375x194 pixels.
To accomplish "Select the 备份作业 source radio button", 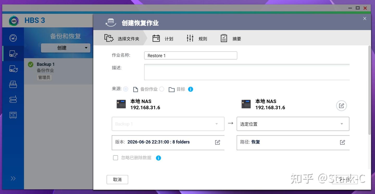I will (x=126, y=89).
